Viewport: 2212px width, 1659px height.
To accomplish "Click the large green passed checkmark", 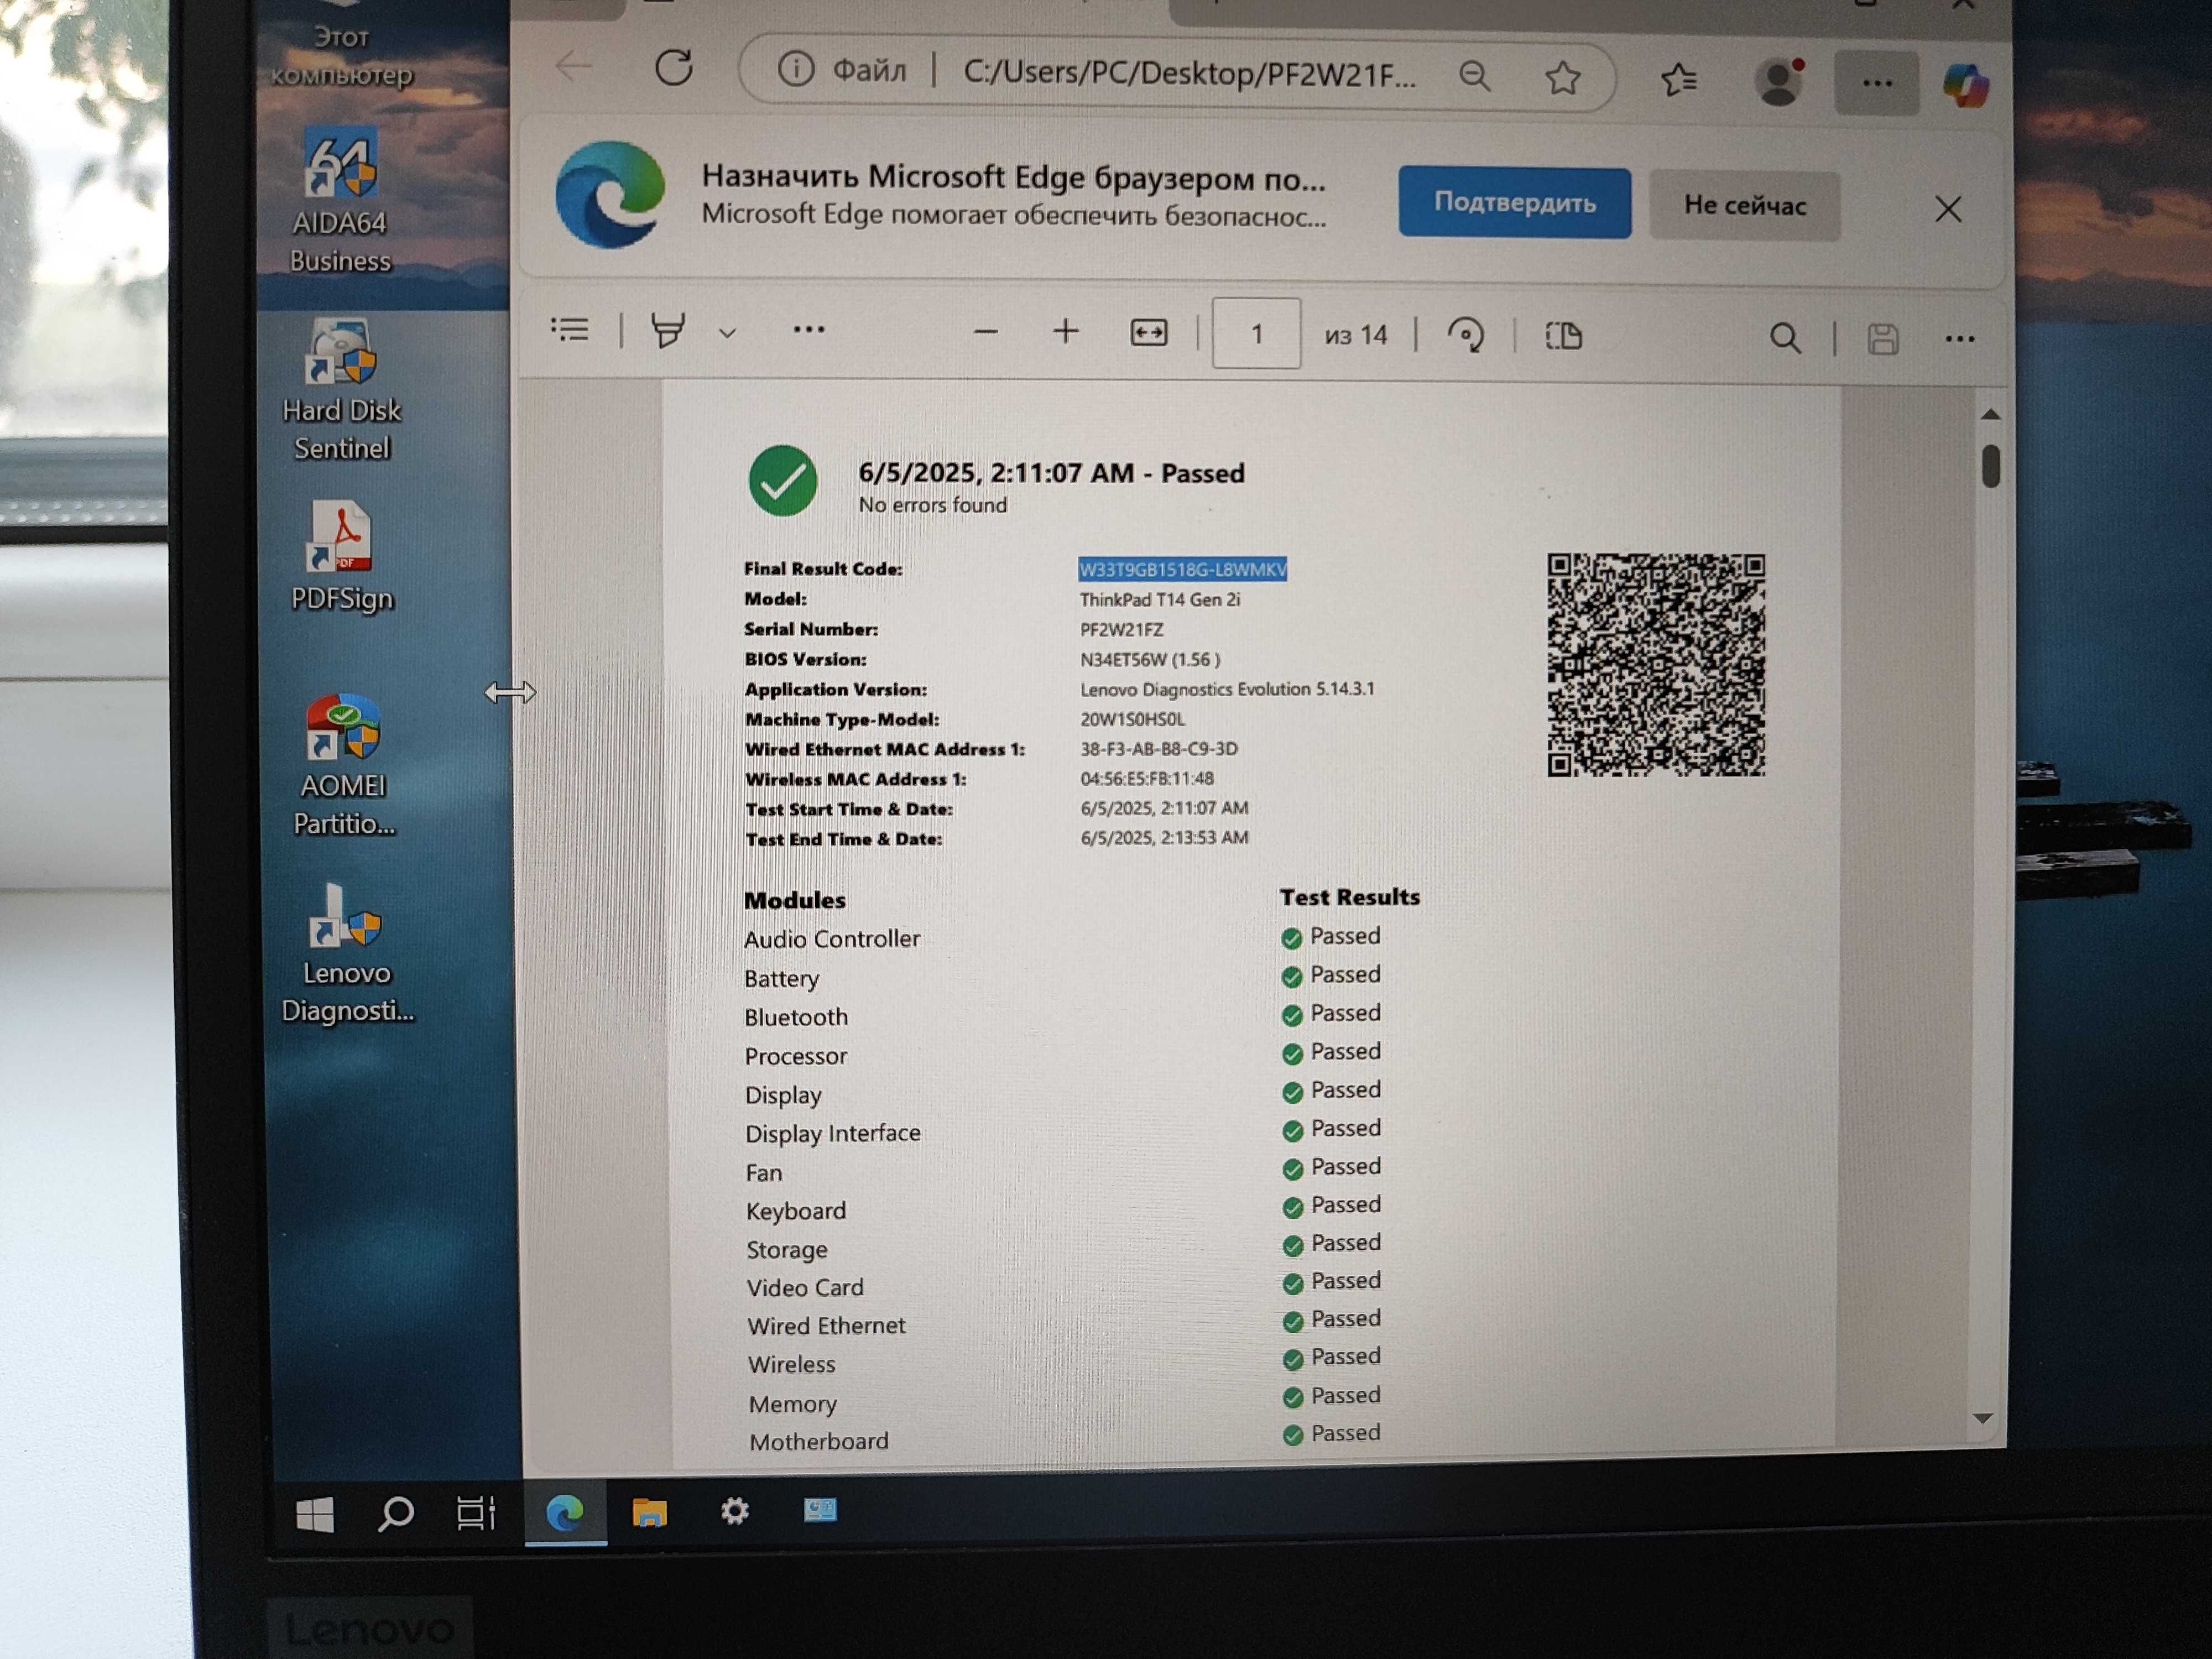I will click(783, 481).
